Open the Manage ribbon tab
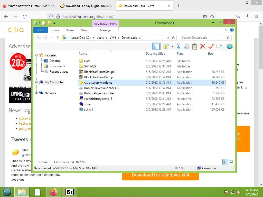The width and height of the screenshot is (263, 197). click(105, 30)
